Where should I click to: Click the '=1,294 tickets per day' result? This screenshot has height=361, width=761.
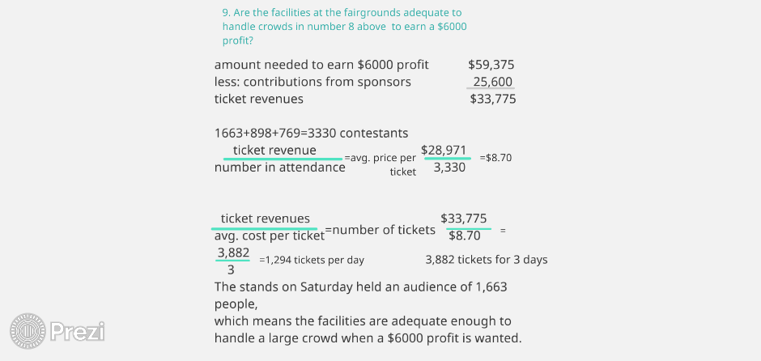coord(312,260)
